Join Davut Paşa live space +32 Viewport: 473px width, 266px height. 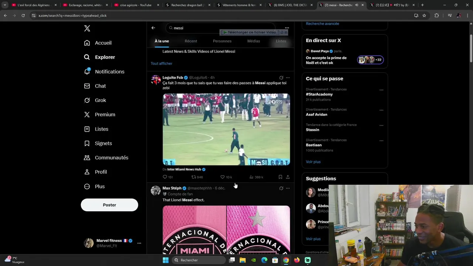point(370,60)
